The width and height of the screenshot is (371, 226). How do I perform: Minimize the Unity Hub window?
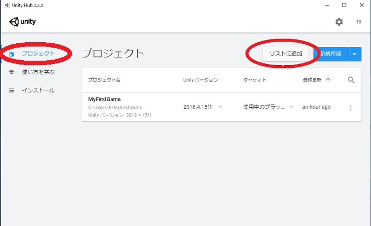pos(327,5)
